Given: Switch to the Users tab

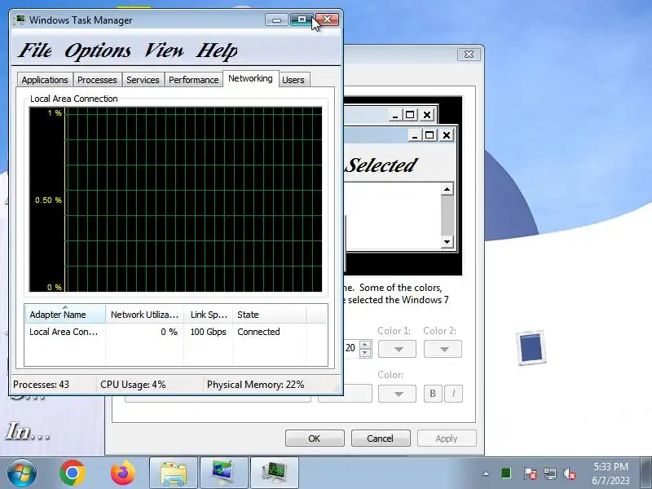Looking at the screenshot, I should (x=293, y=80).
